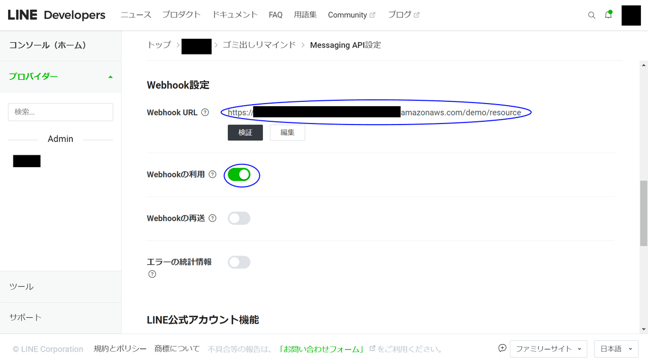Disable the Webhookの利用 toggle
Screen dimensions: 648x364
point(241,174)
